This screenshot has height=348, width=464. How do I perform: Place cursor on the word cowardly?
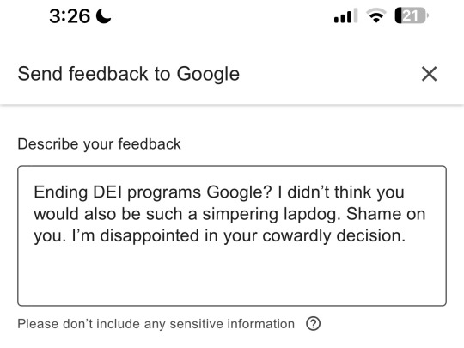(296, 235)
